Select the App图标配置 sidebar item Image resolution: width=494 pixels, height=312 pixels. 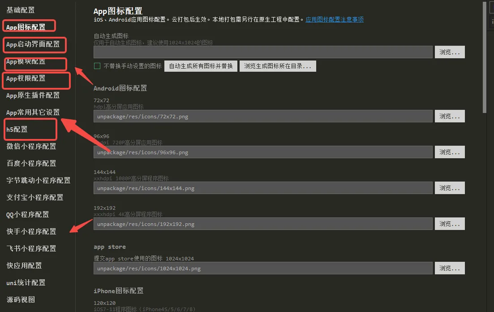pyautogui.click(x=26, y=27)
